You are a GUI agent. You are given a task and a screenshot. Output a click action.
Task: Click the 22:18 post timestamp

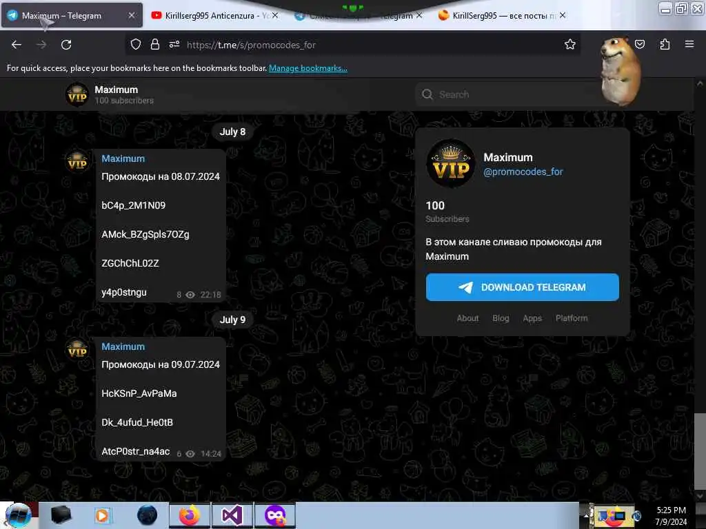[211, 295]
